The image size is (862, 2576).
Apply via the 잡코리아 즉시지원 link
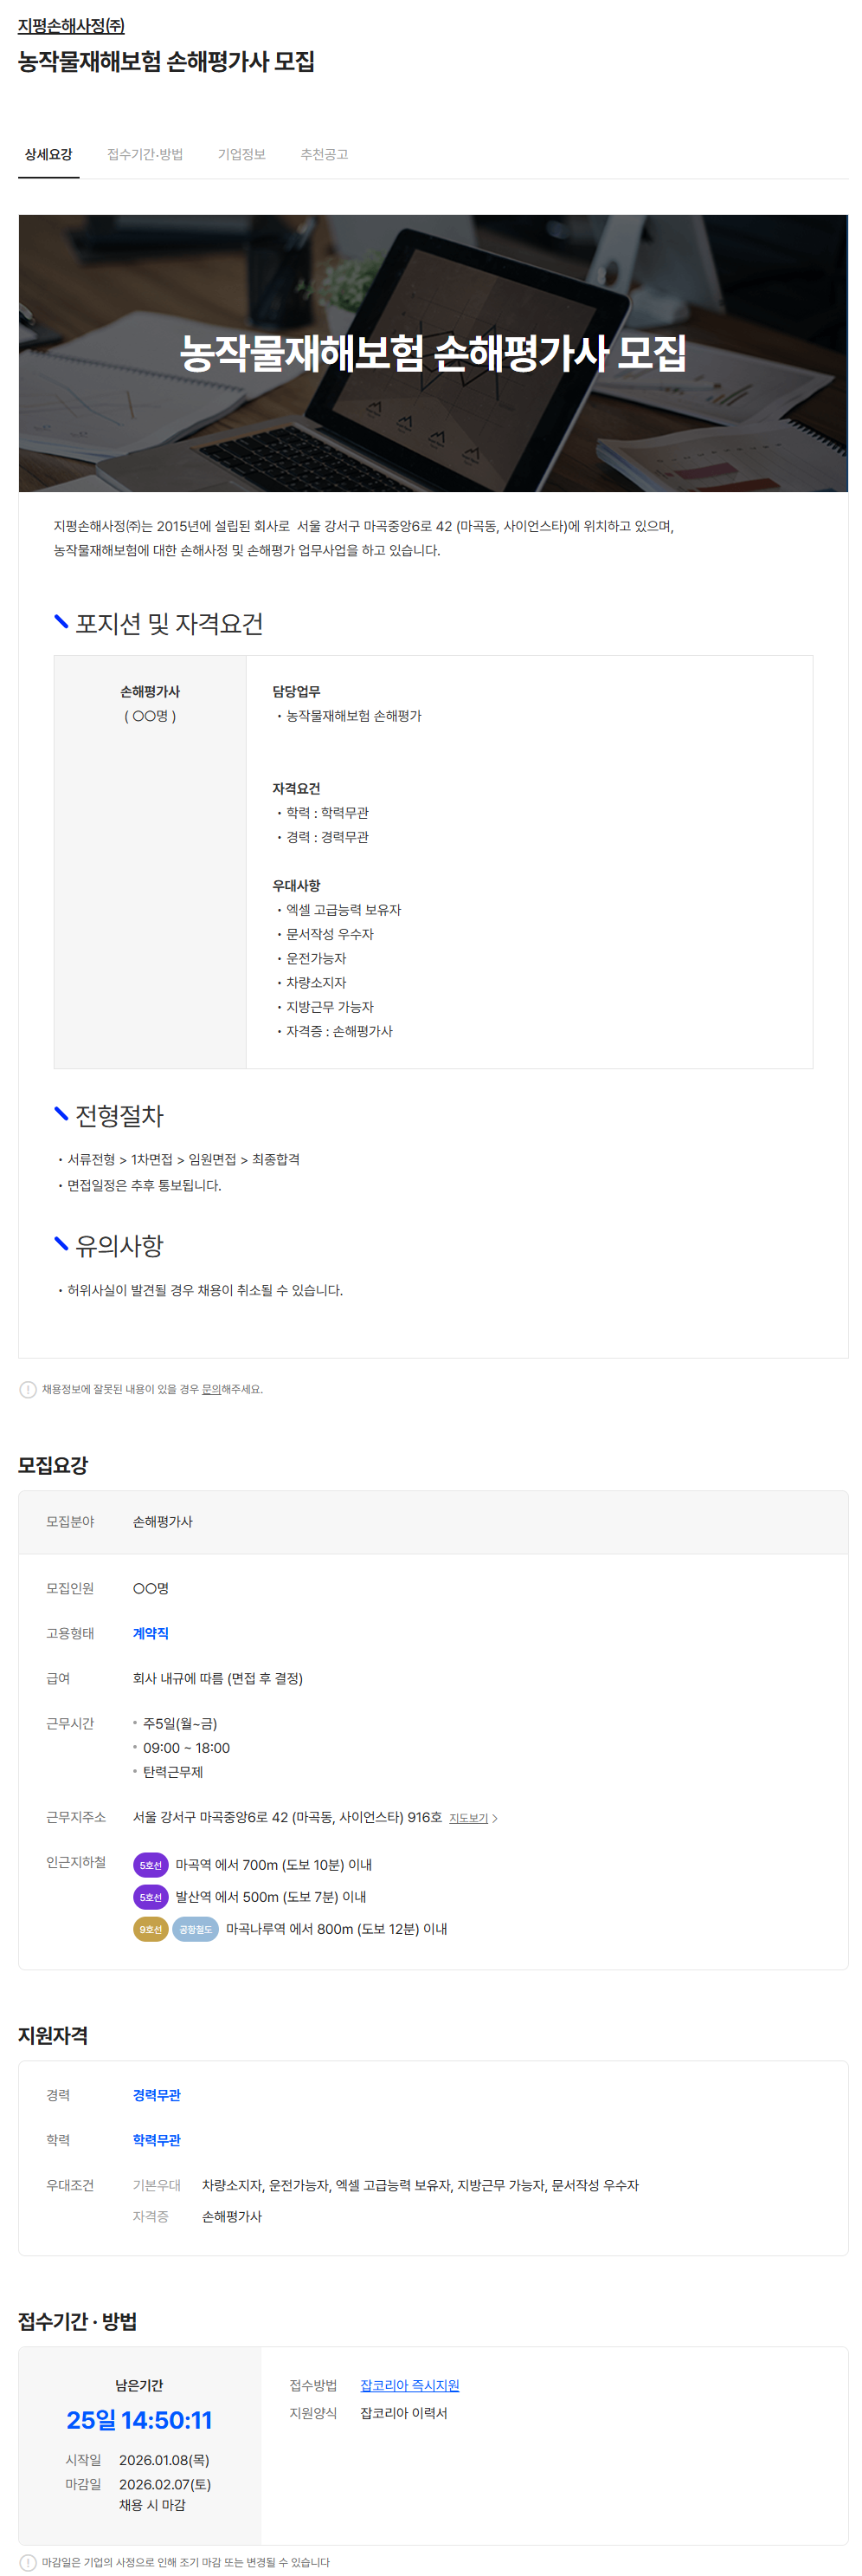click(x=409, y=2386)
